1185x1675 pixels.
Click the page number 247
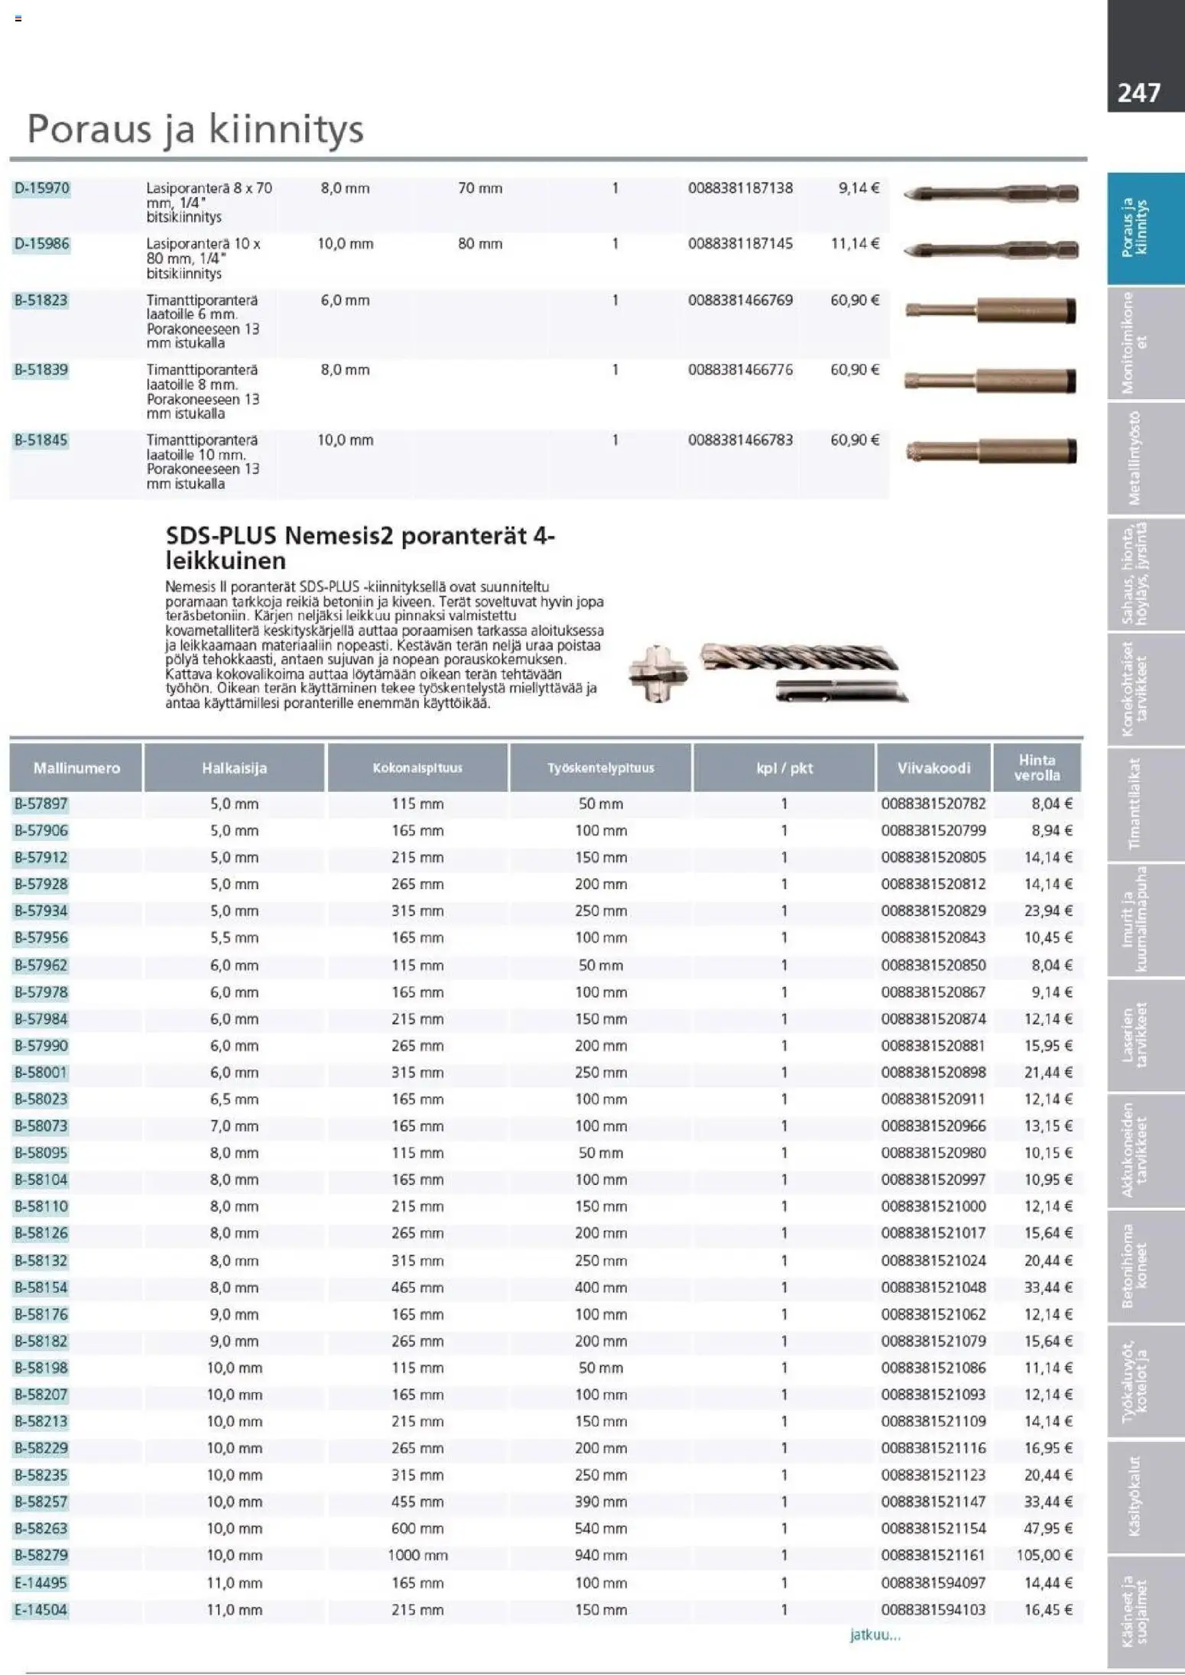(1139, 93)
